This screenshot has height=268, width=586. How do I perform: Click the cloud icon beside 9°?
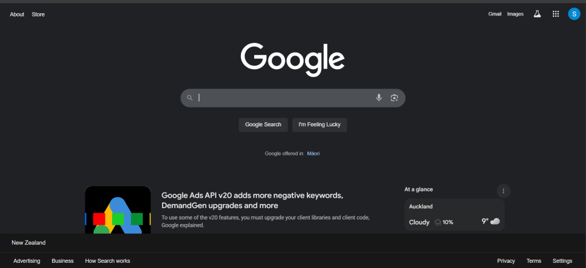pyautogui.click(x=495, y=221)
